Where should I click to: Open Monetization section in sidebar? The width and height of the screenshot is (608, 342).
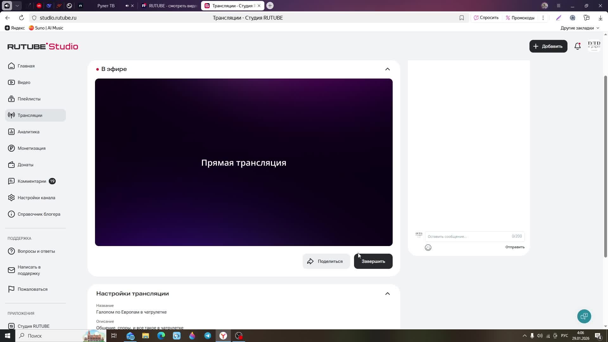(x=31, y=148)
